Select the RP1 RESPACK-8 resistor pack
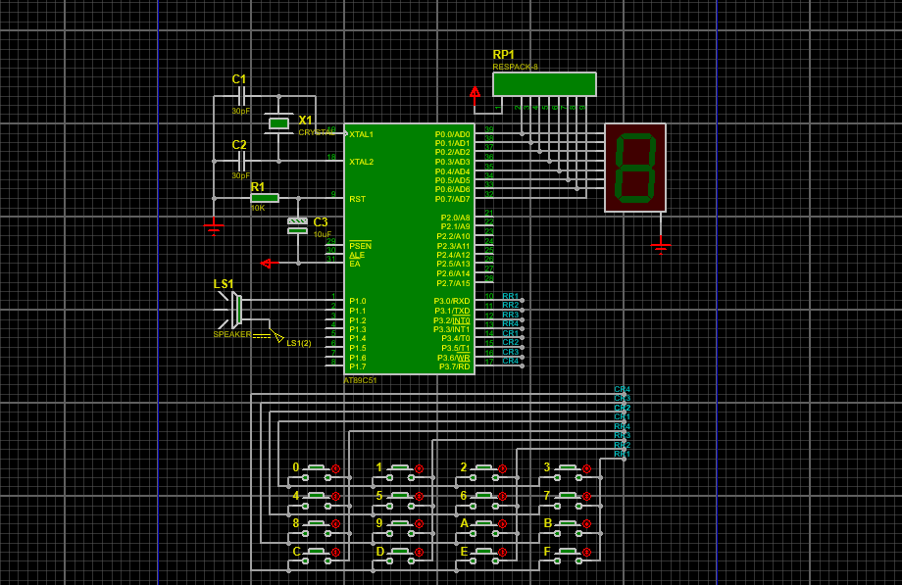Image resolution: width=902 pixels, height=585 pixels. coord(544,84)
